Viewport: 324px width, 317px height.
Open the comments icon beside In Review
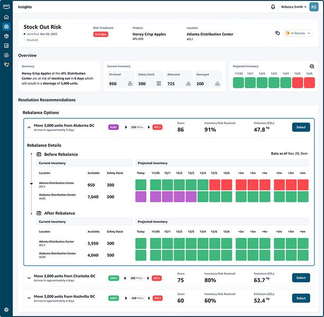pyautogui.click(x=277, y=33)
